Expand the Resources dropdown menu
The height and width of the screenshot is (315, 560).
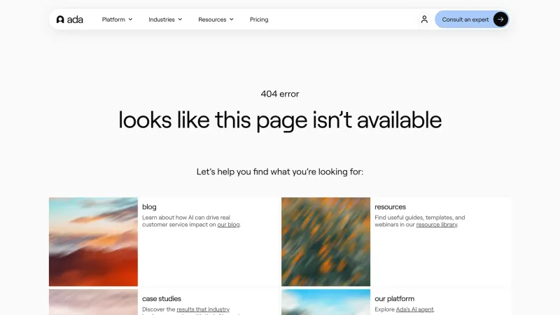(x=216, y=20)
